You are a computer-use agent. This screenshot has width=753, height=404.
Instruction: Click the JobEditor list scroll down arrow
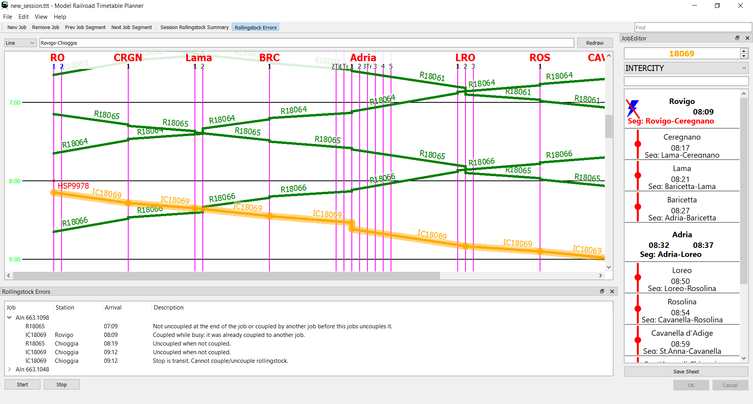(x=744, y=359)
